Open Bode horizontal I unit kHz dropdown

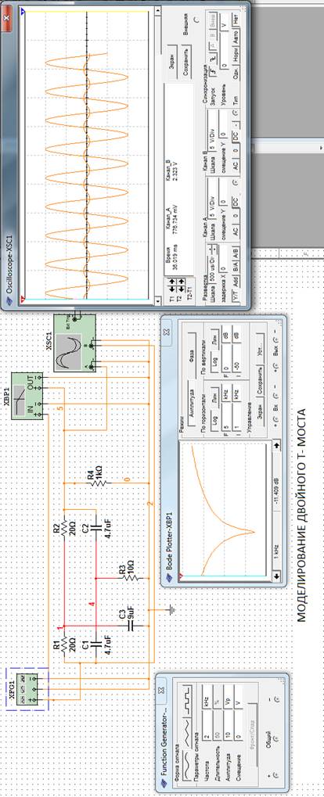pyautogui.click(x=236, y=394)
